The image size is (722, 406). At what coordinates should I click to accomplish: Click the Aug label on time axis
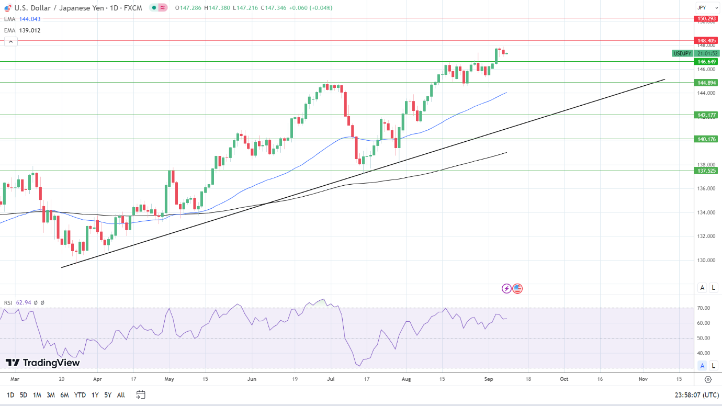(x=406, y=379)
